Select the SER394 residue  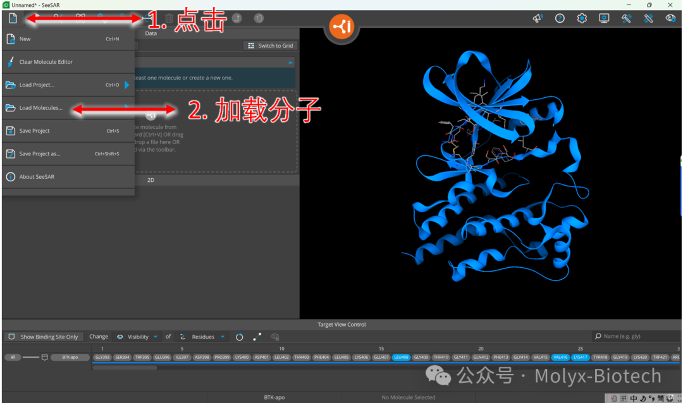(x=123, y=358)
